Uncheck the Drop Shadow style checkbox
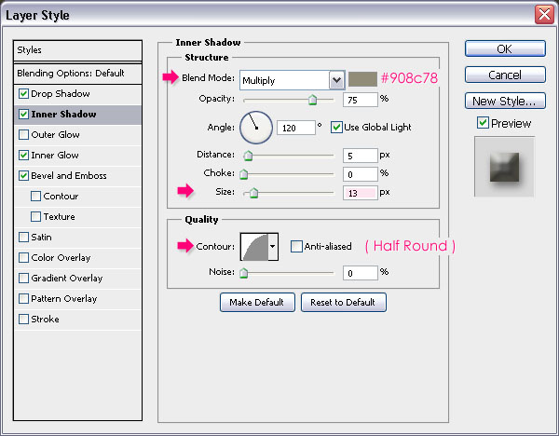Image resolution: width=559 pixels, height=436 pixels. point(23,94)
